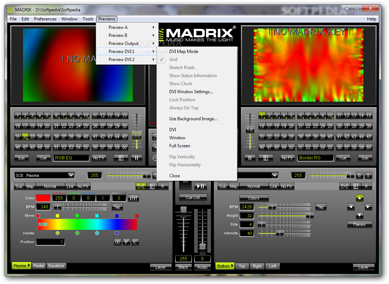
Task: Switch to the Radial layer tab
Action: (39, 266)
